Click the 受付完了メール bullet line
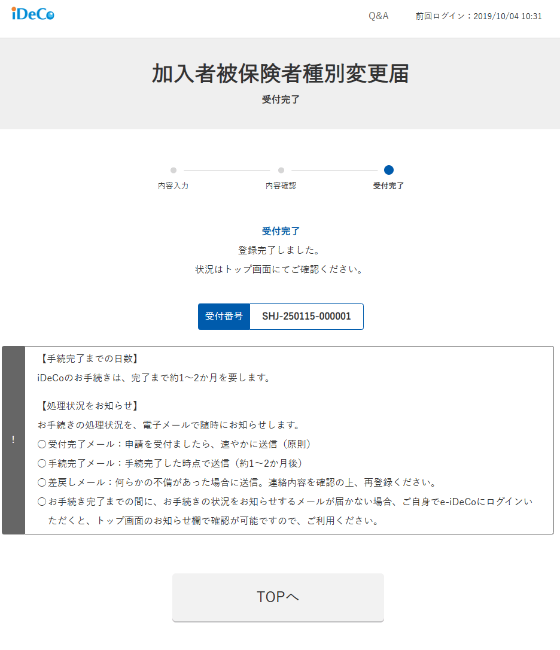Image resolution: width=560 pixels, height=650 pixels. tap(174, 444)
